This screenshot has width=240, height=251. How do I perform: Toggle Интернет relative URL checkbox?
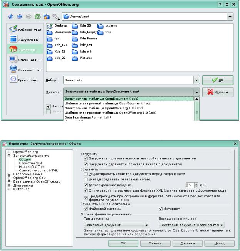[x=161, y=209]
